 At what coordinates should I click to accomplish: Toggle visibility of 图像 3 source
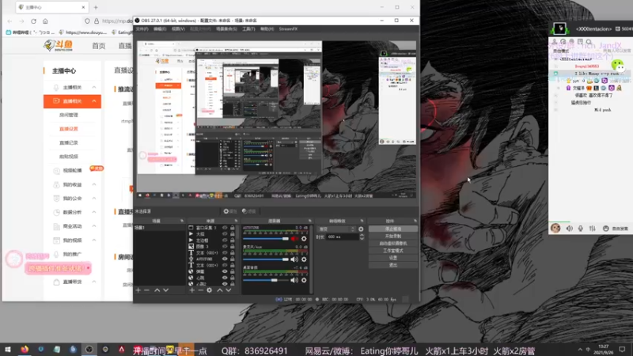click(x=225, y=246)
